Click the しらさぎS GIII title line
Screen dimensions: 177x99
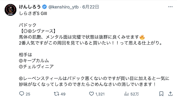coord(33,13)
